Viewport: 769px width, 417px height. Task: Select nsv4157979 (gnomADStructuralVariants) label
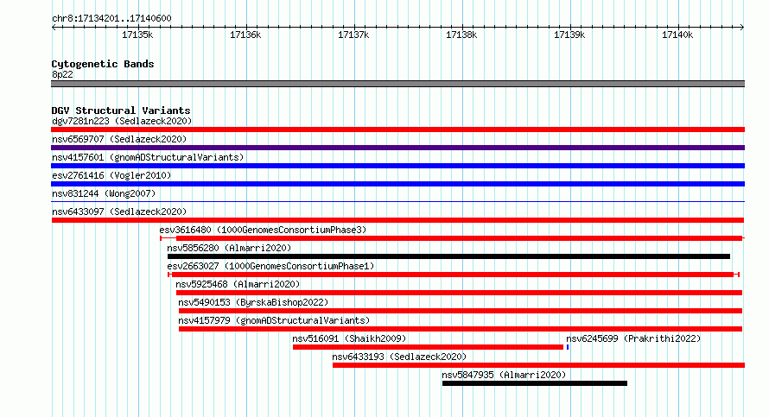[274, 320]
